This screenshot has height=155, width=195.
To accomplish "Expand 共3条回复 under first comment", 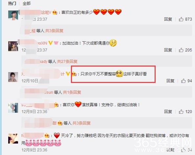I will tap(54, 31).
